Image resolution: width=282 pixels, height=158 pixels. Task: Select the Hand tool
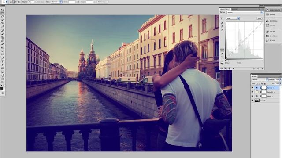pos(3,79)
